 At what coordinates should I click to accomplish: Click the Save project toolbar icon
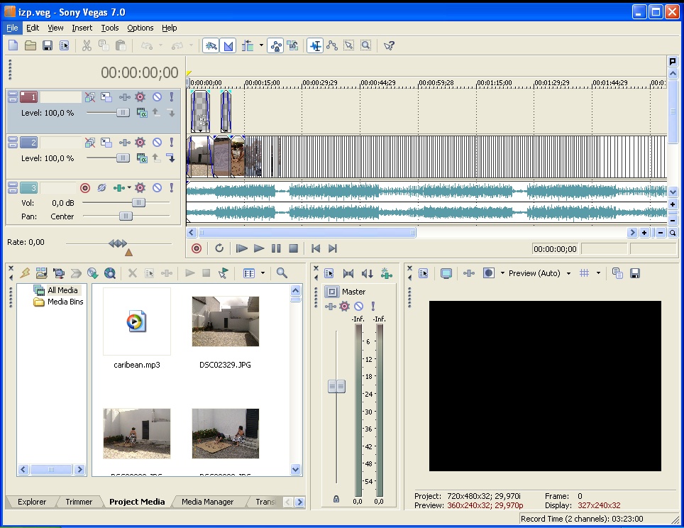coord(48,45)
